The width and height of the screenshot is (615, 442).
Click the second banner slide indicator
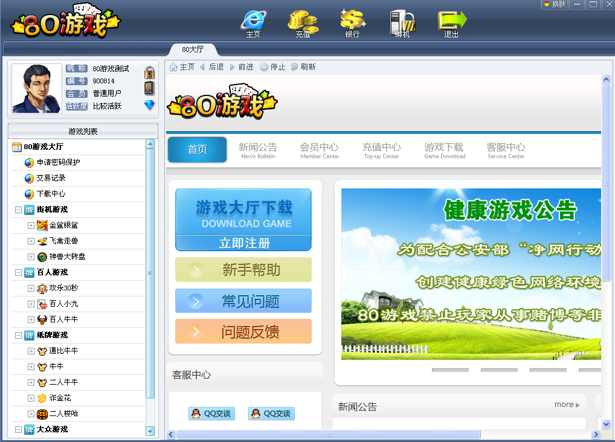pos(499,370)
